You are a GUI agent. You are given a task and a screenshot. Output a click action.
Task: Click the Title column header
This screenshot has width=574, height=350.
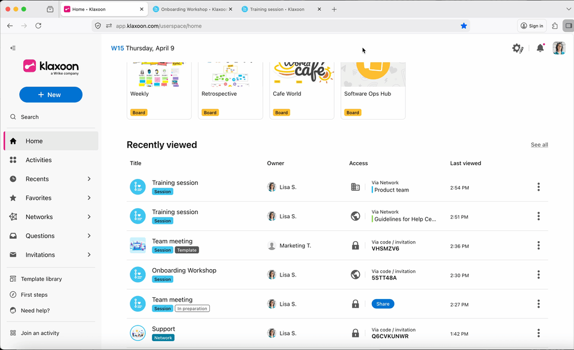(136, 163)
